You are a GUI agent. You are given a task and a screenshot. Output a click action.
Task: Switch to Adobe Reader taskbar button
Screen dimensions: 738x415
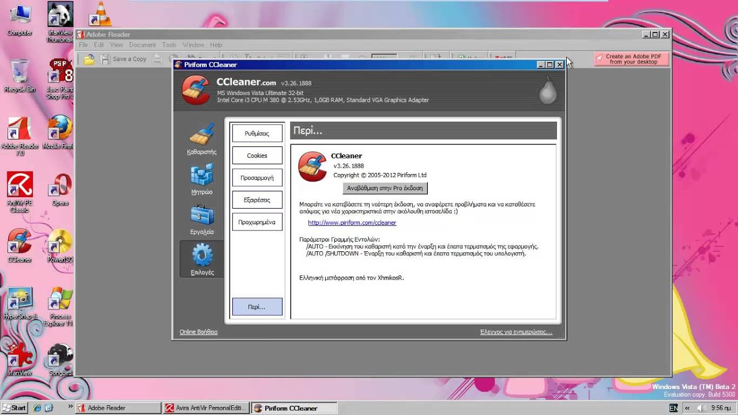[118, 408]
